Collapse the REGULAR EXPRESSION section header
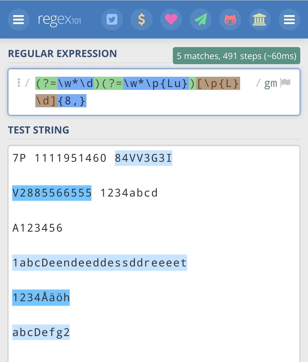 click(x=63, y=53)
